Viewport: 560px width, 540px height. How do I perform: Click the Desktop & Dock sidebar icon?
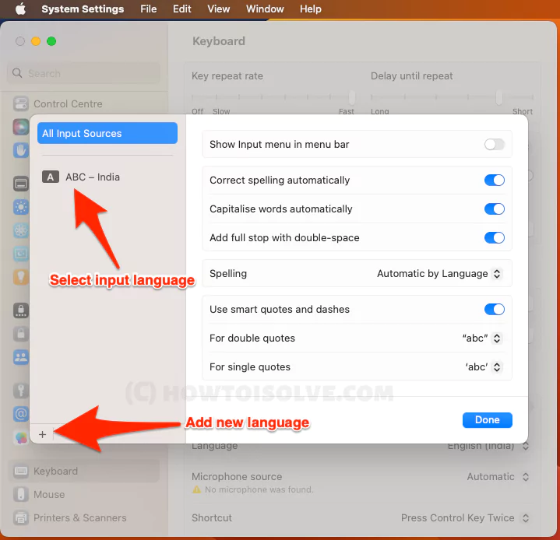pos(21,184)
